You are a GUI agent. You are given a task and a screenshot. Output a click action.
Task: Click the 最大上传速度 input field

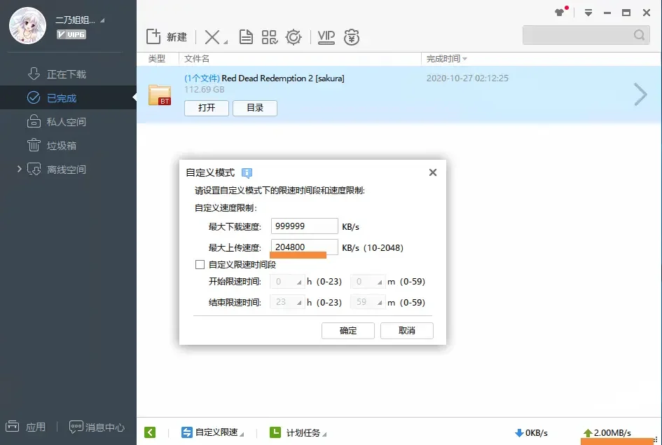coord(305,247)
